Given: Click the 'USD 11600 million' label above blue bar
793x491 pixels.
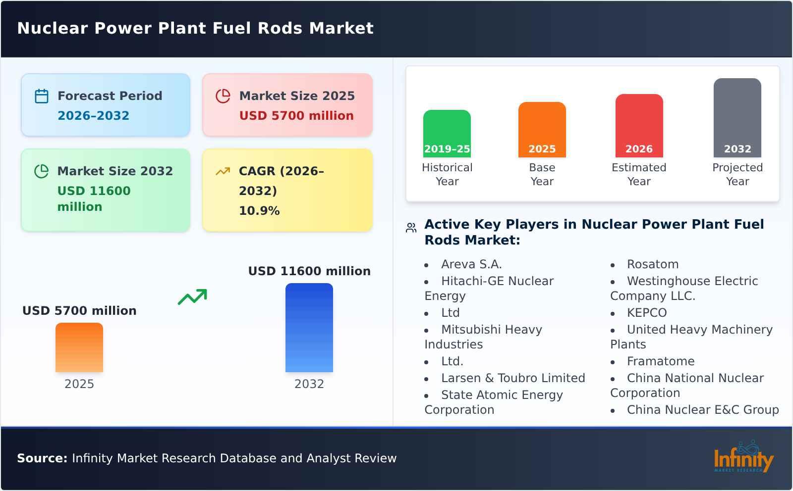Looking at the screenshot, I should [x=309, y=271].
